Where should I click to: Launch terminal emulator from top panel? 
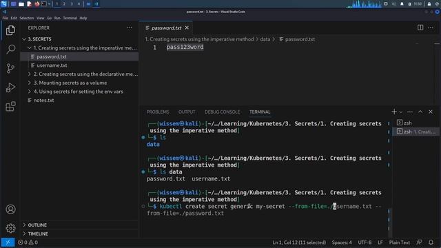(x=44, y=4)
